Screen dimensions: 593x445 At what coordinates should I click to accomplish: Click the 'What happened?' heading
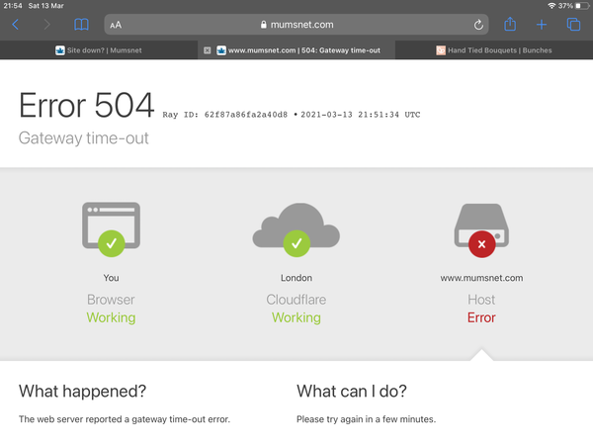(x=82, y=392)
